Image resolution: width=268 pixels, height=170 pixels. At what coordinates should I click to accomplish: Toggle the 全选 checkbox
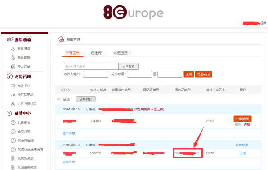58,99
